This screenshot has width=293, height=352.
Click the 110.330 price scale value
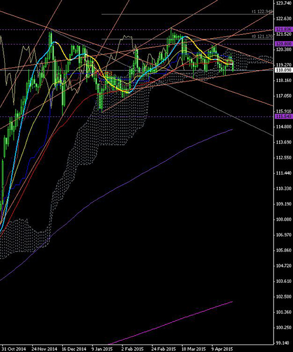284,189
